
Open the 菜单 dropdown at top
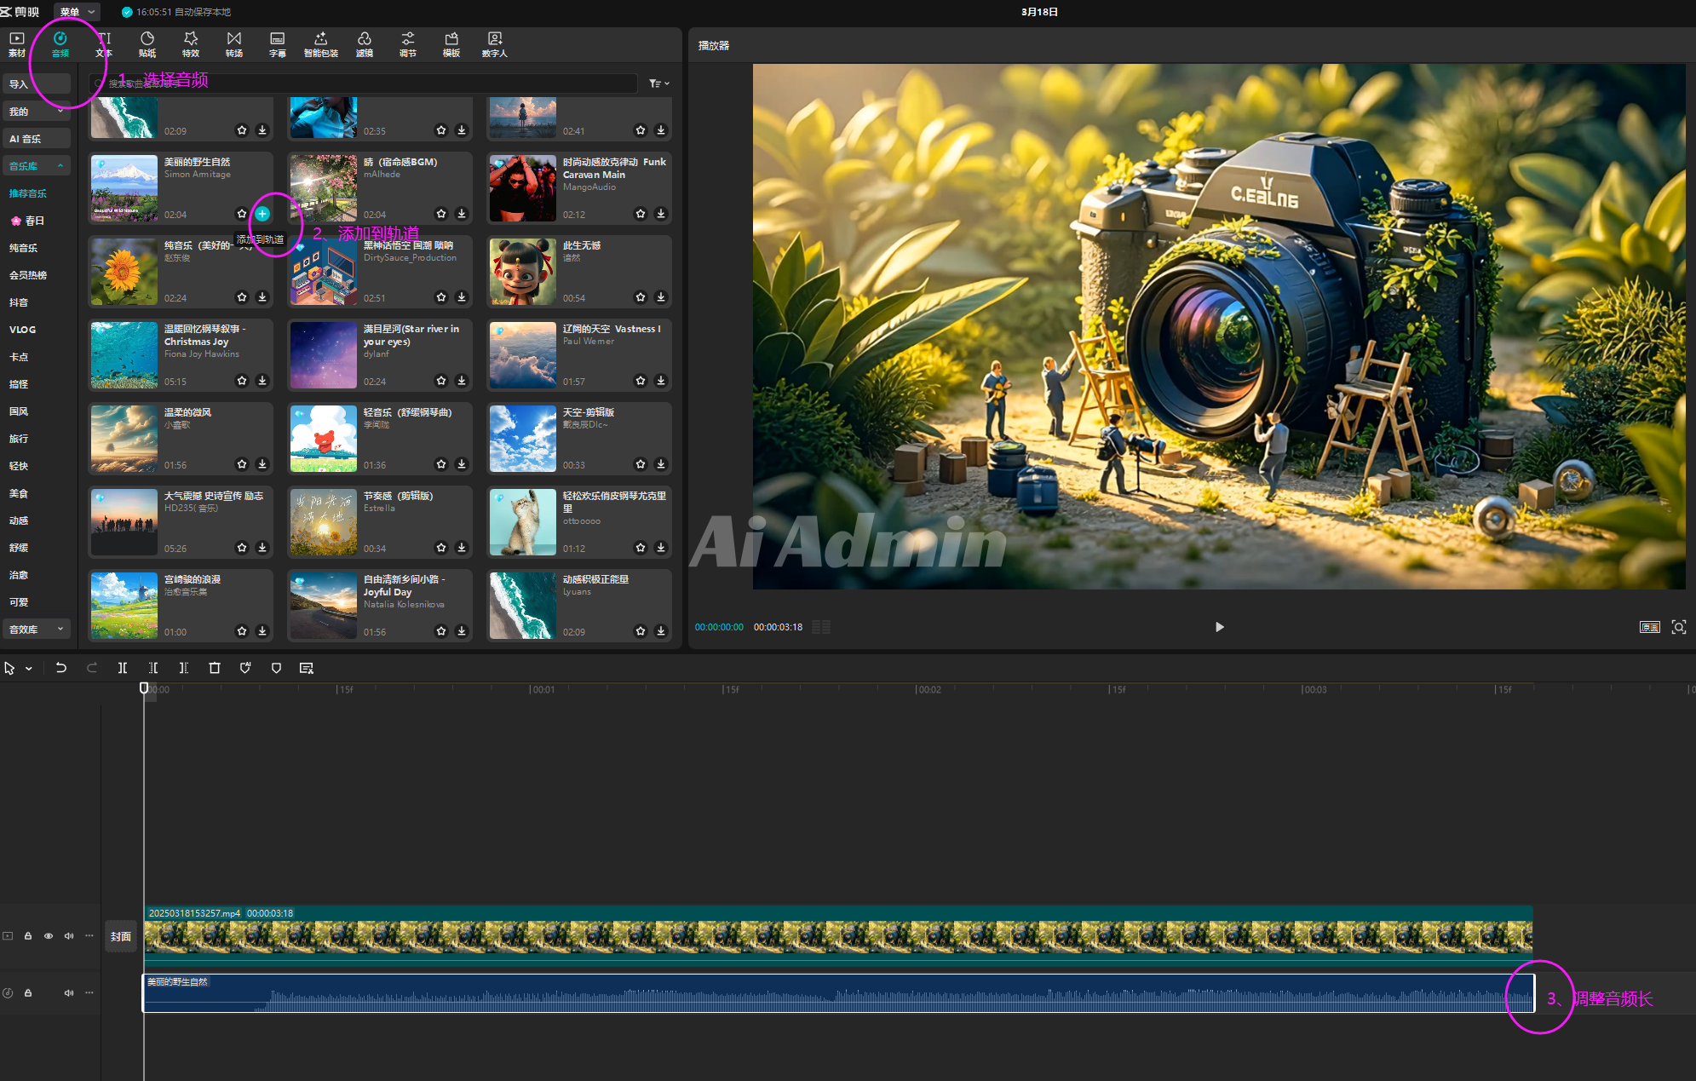click(77, 12)
